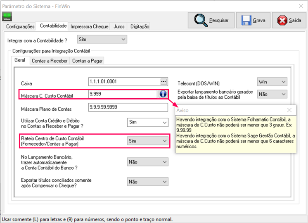Switch to the Contas a Pagar sub-tab
The width and height of the screenshot is (308, 223).
87,61
